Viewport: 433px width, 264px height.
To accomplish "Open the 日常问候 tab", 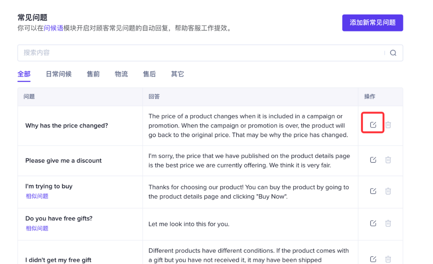I will [x=59, y=74].
